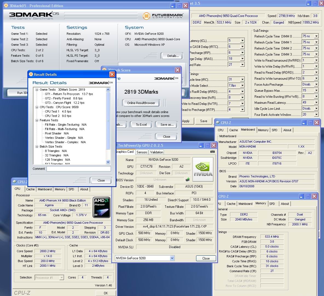Click the Online ResultBrowser button
The image size is (324, 296).
point(141,103)
